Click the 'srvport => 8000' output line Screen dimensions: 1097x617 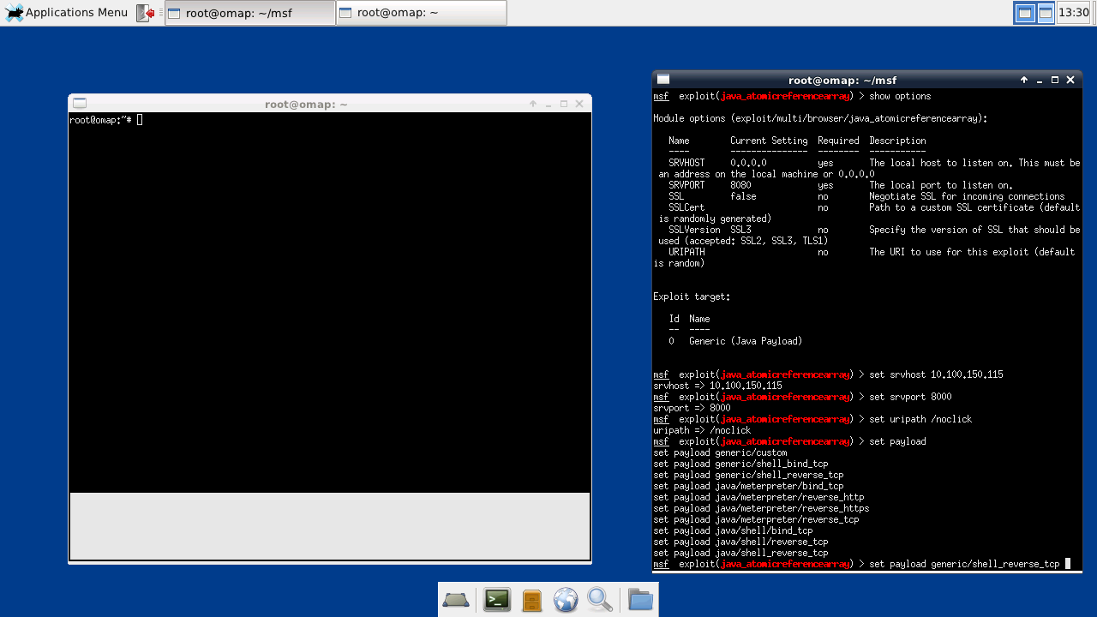pyautogui.click(x=692, y=408)
